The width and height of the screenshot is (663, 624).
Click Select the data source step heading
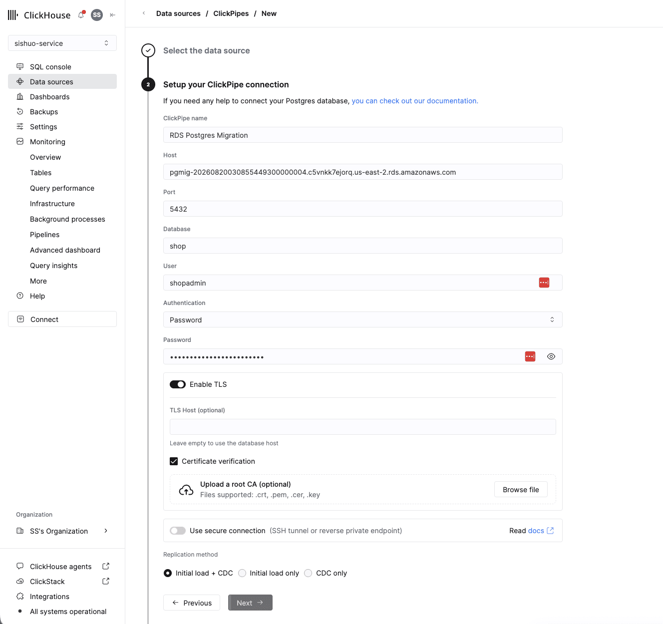(206, 50)
